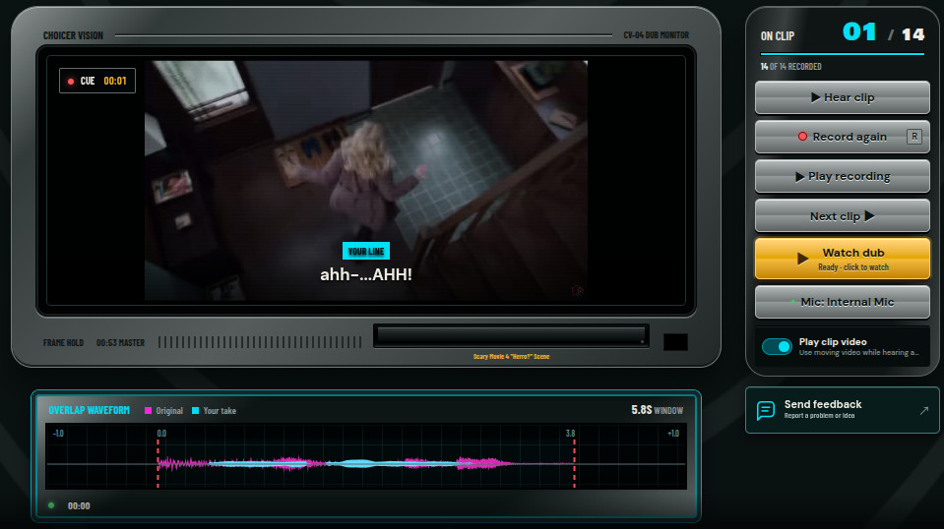Screen dimensions: 944x529
Task: Click the Next clip arrow icon
Action: tap(869, 215)
